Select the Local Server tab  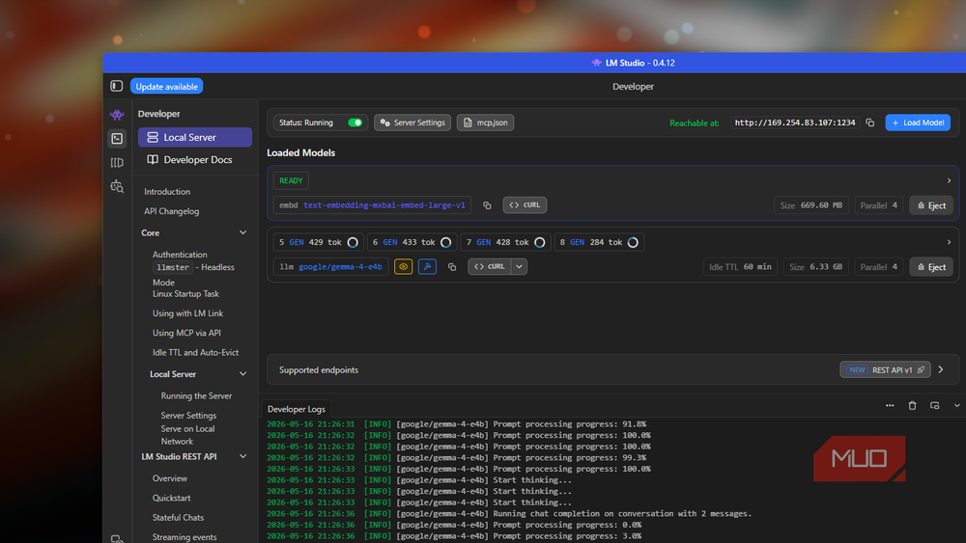195,137
